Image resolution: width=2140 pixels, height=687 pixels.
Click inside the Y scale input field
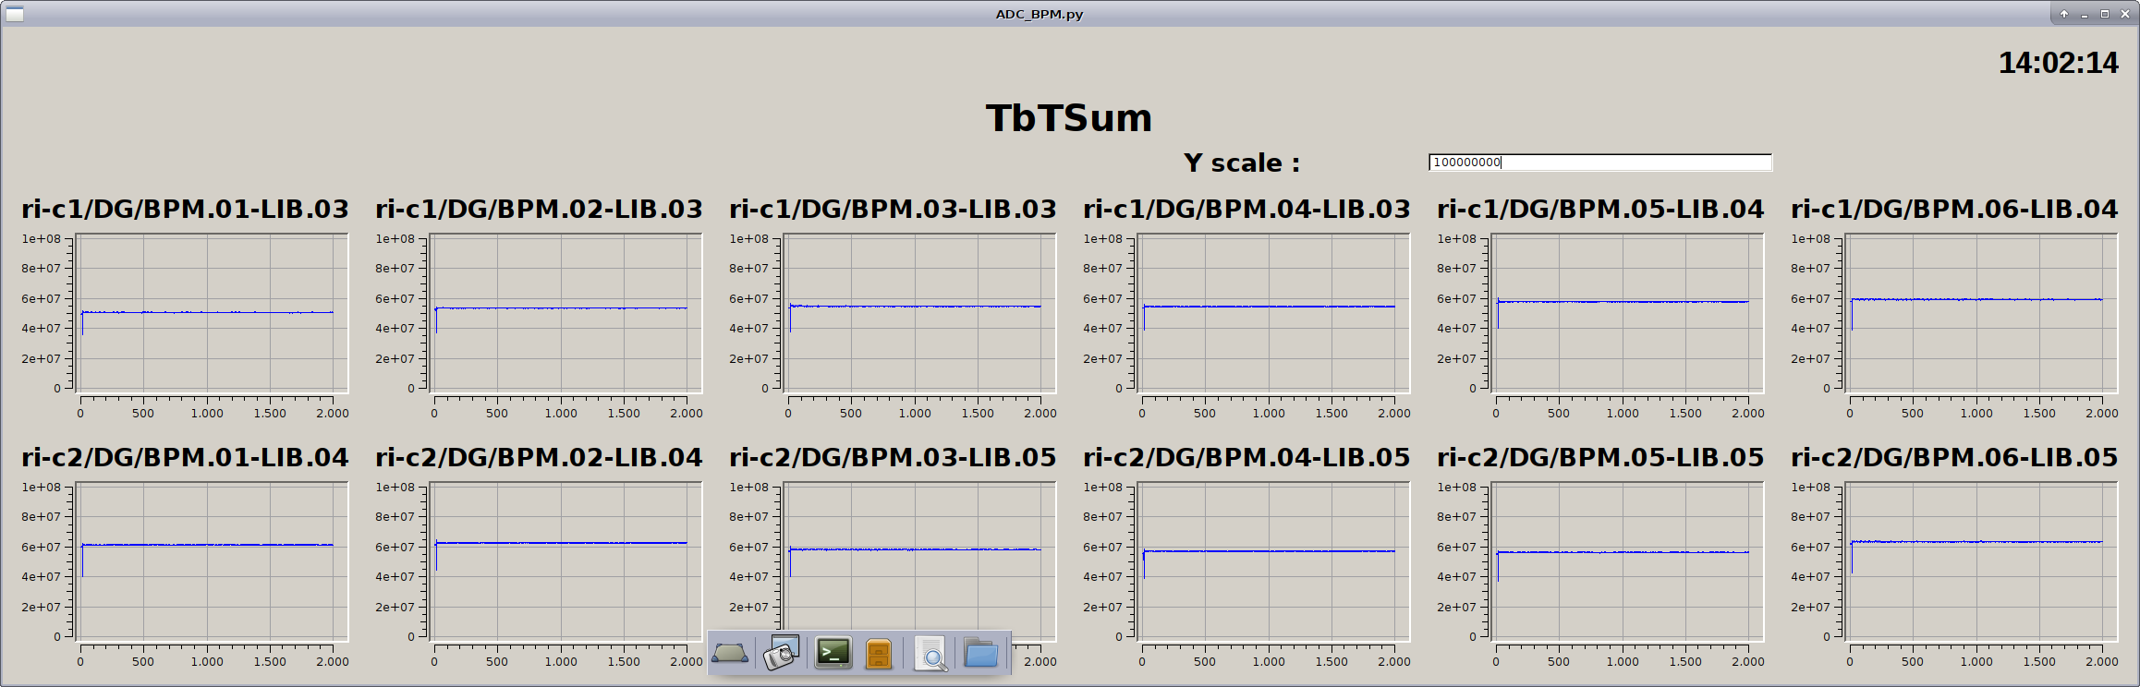coord(1599,163)
